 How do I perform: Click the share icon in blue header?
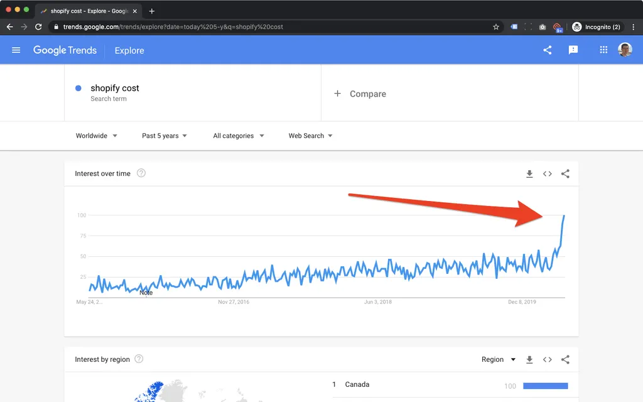[547, 50]
